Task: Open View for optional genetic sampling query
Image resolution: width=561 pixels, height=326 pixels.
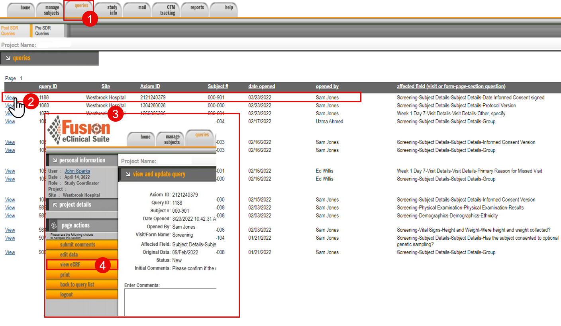Action: pyautogui.click(x=10, y=237)
